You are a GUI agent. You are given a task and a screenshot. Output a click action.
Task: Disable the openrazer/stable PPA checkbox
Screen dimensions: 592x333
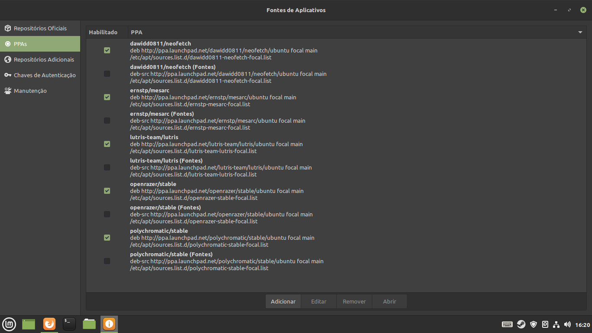point(107,191)
